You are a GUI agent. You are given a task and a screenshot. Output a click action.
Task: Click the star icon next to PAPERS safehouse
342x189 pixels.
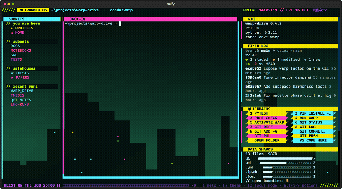tap(12, 77)
